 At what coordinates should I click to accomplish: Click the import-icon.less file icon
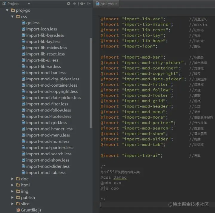24,29
